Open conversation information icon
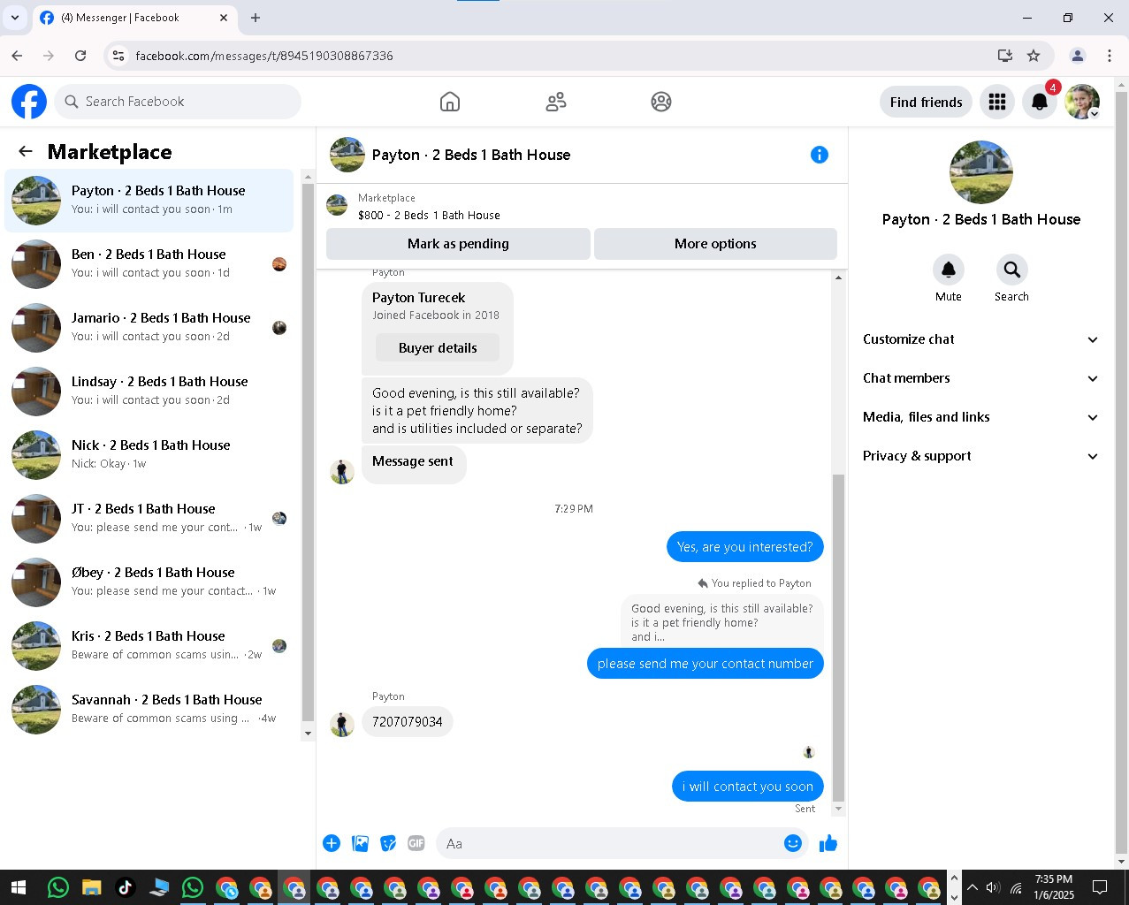Screen dimensions: 1129x905 tap(820, 155)
